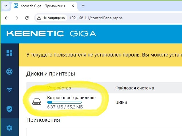The height and width of the screenshot is (136, 182).
Task: Go back to the previous page
Action: (x=6, y=18)
